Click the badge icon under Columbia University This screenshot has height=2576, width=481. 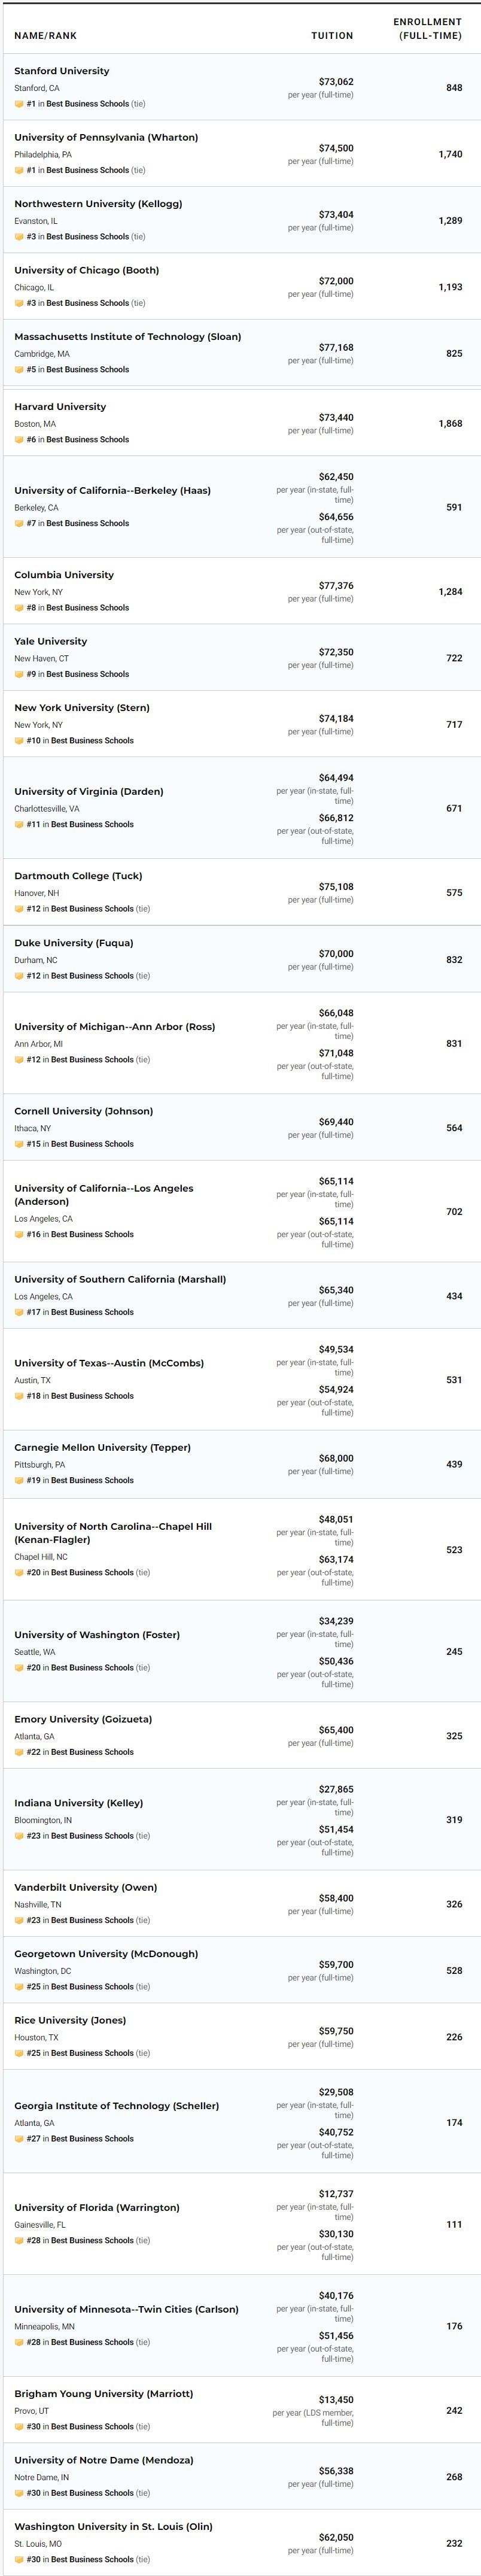[x=19, y=608]
